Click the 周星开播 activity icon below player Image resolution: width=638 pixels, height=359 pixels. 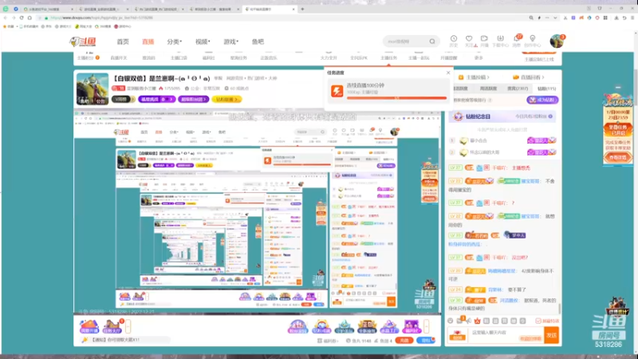[89, 326]
